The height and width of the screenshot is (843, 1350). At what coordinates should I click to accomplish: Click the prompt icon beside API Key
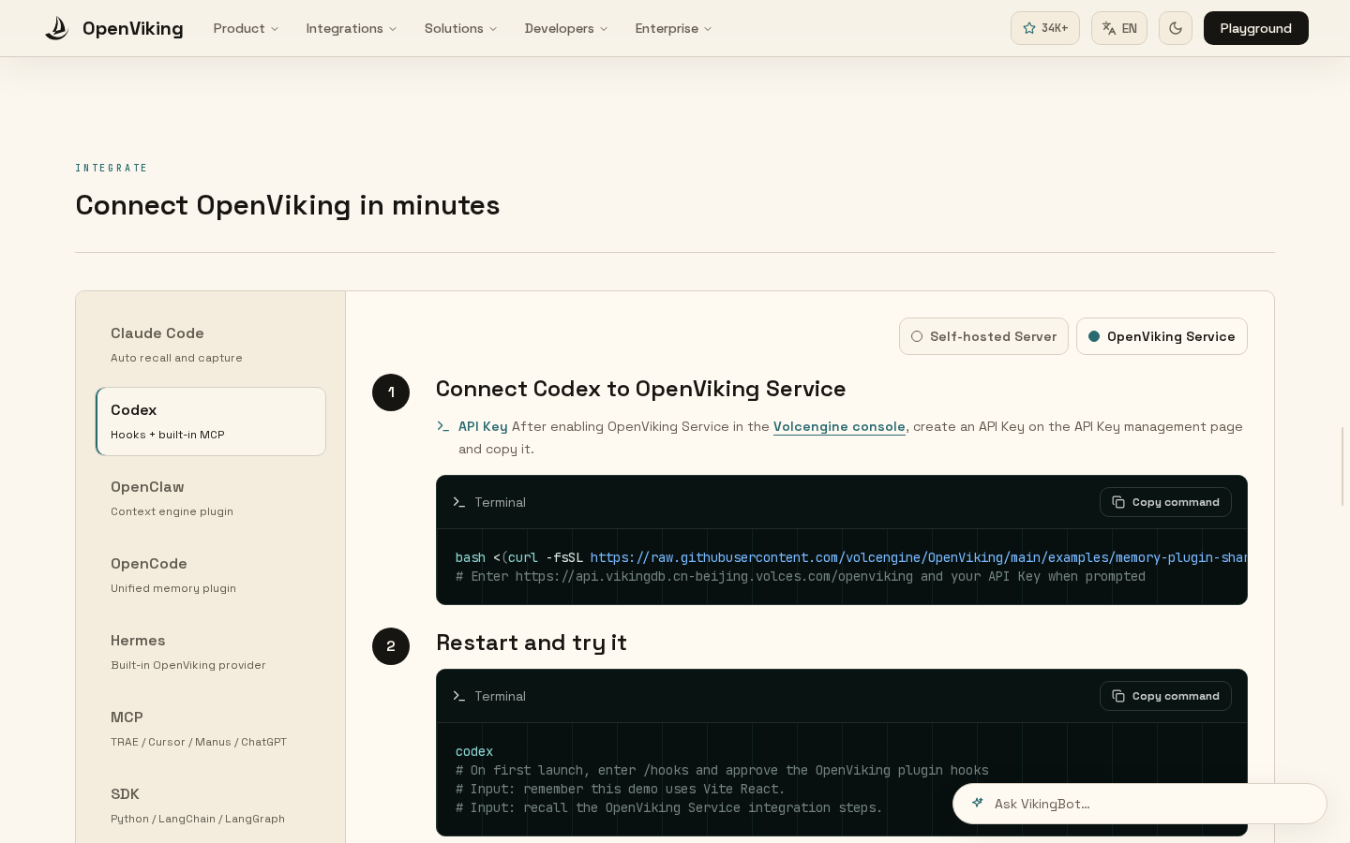pos(443,426)
